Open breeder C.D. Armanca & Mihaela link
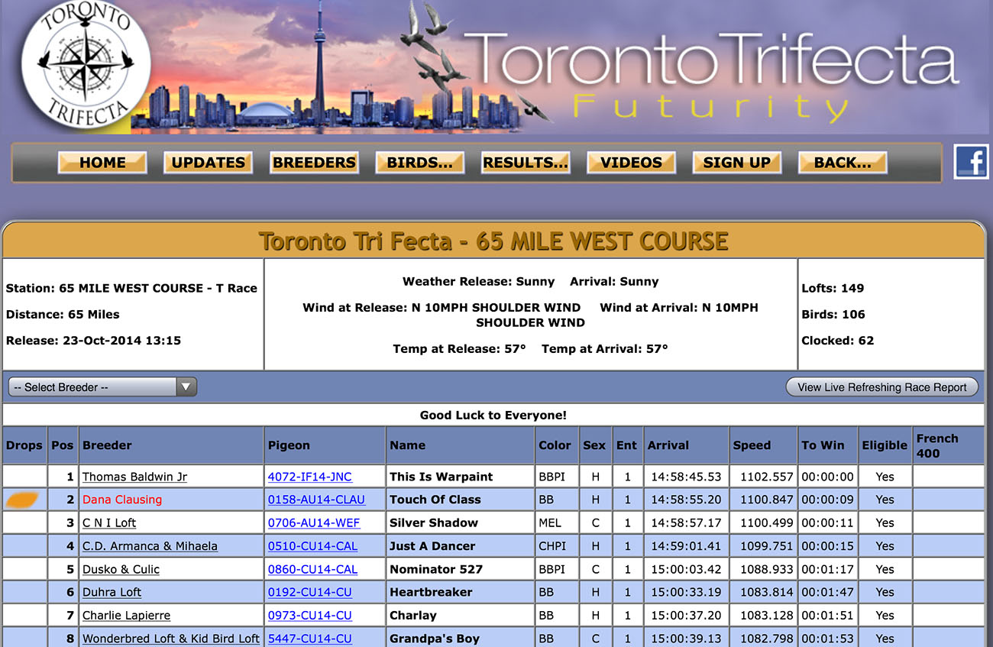 [150, 546]
